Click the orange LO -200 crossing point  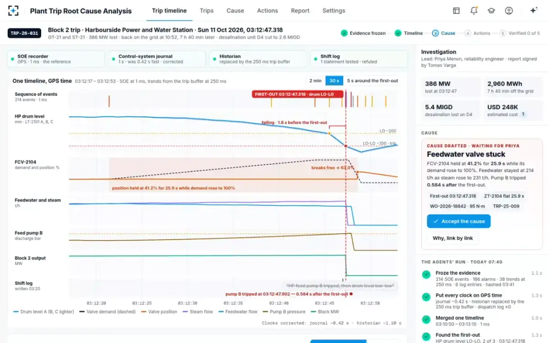coord(328,134)
